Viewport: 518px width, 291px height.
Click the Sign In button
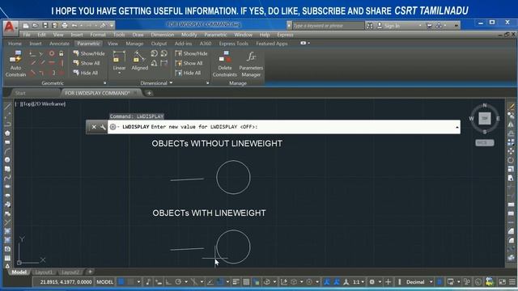click(388, 25)
